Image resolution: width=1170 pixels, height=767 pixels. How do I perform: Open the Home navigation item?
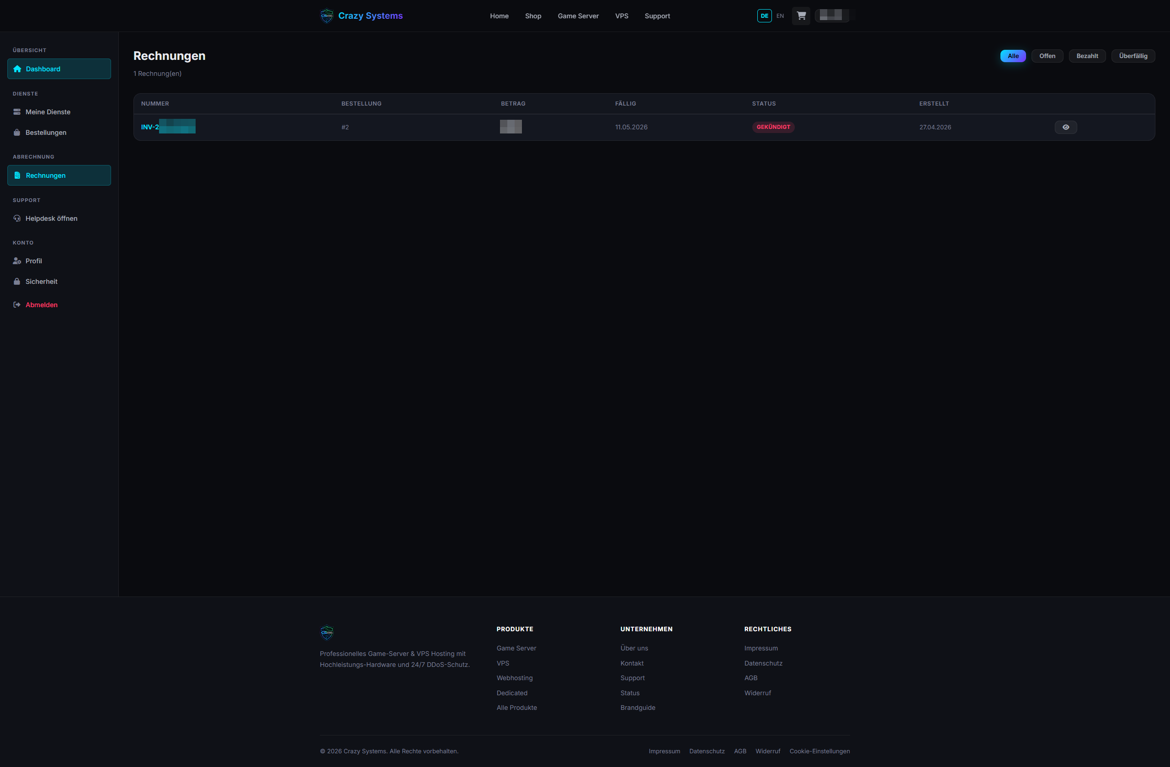point(499,16)
